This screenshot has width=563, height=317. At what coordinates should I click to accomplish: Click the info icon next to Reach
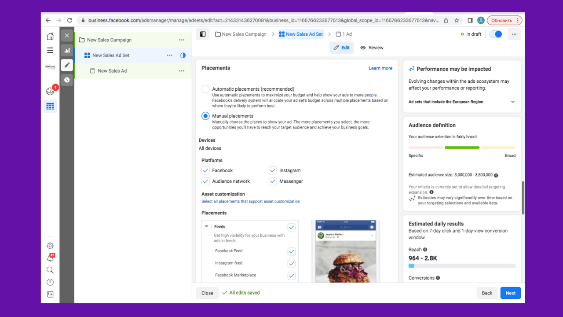425,250
